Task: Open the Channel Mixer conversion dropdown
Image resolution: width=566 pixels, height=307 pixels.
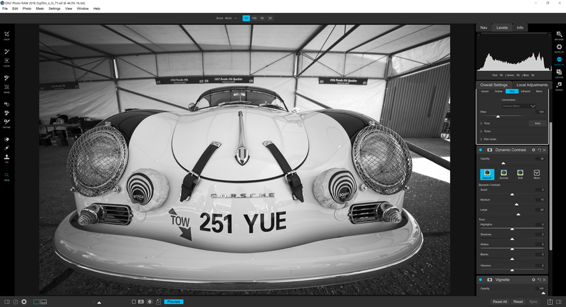Action: (518, 106)
